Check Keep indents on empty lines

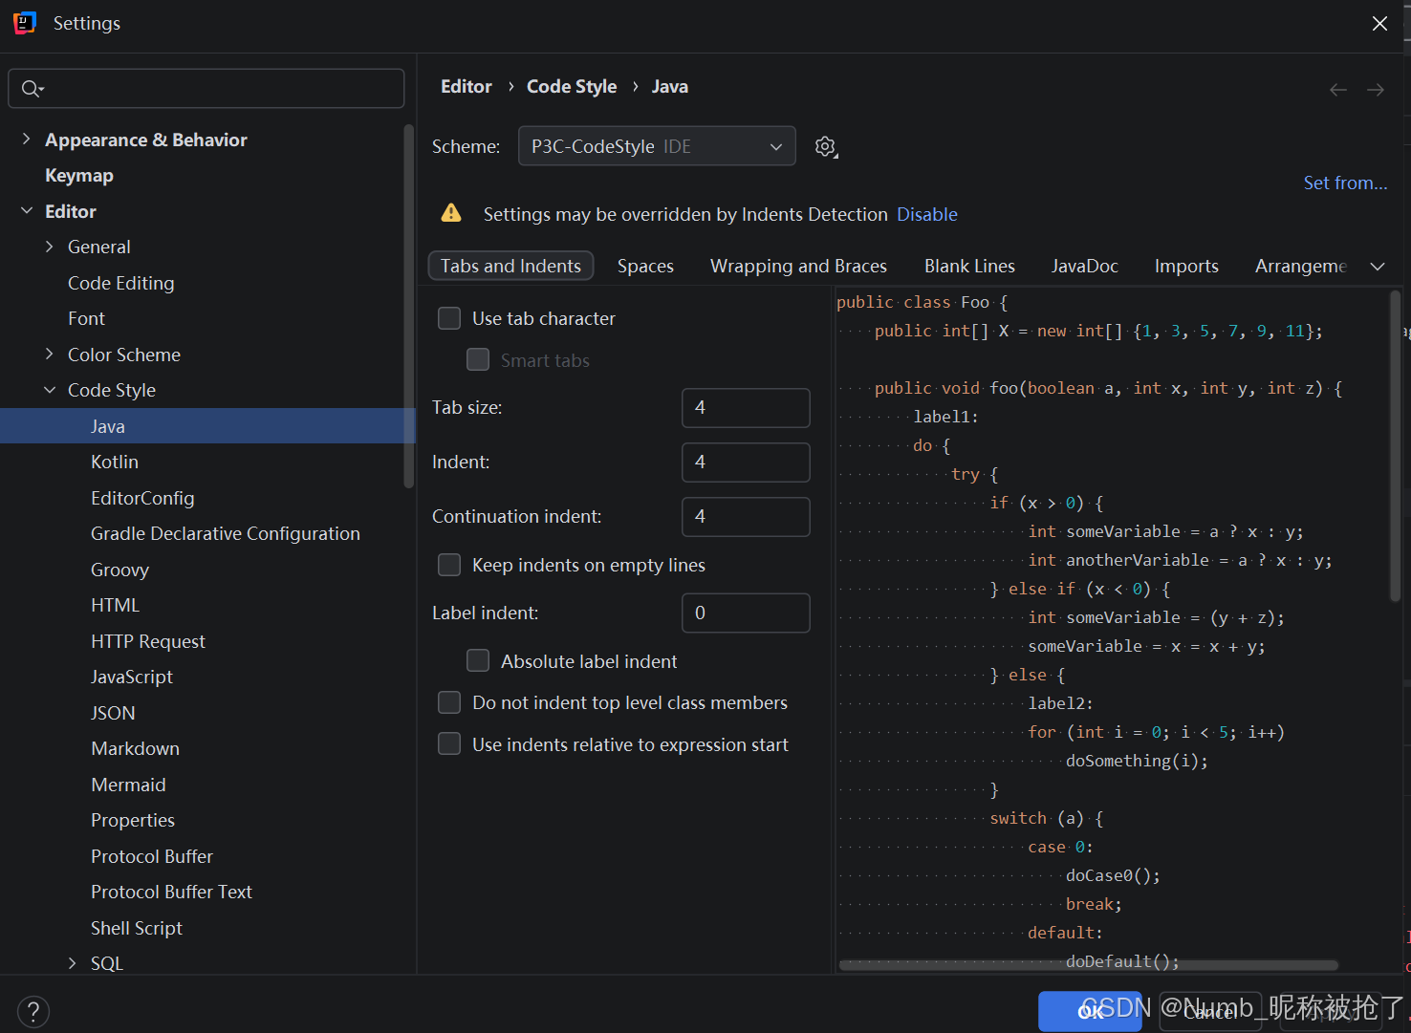coord(449,565)
